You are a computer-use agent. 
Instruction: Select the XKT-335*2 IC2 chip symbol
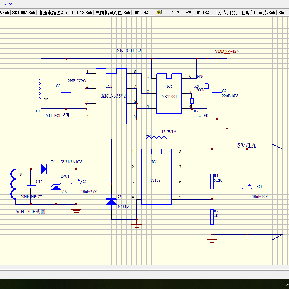111,96
